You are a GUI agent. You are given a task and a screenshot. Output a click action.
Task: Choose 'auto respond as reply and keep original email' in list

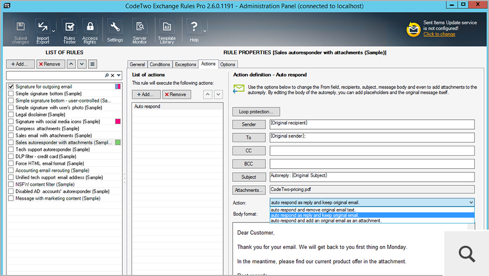372,215
